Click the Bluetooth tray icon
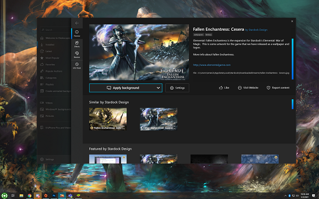This screenshot has height=199, width=319. (290, 196)
